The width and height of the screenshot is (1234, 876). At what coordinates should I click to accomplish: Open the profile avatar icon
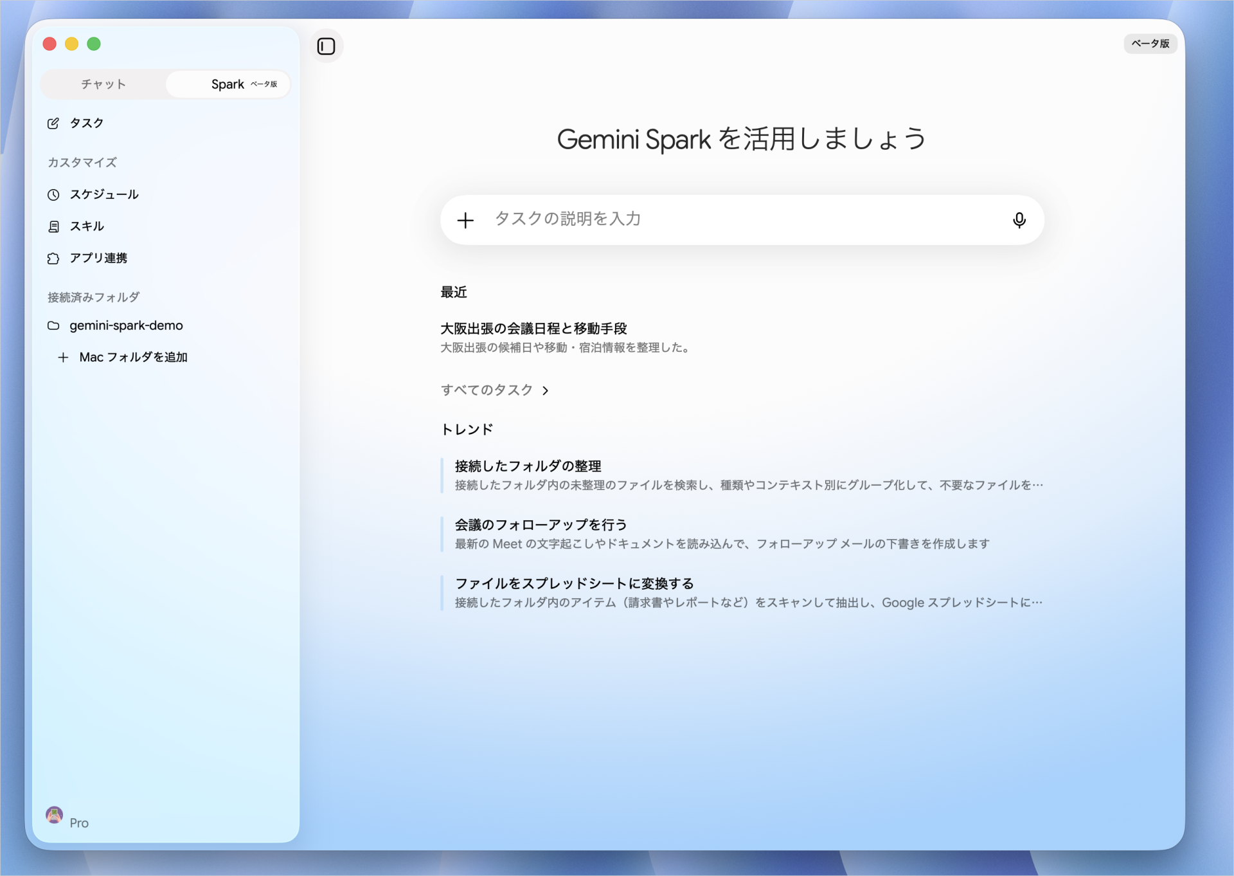55,815
